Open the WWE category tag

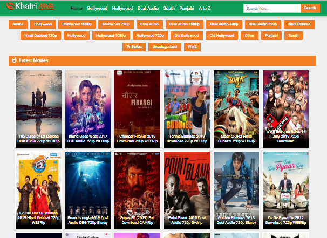pyautogui.click(x=192, y=47)
